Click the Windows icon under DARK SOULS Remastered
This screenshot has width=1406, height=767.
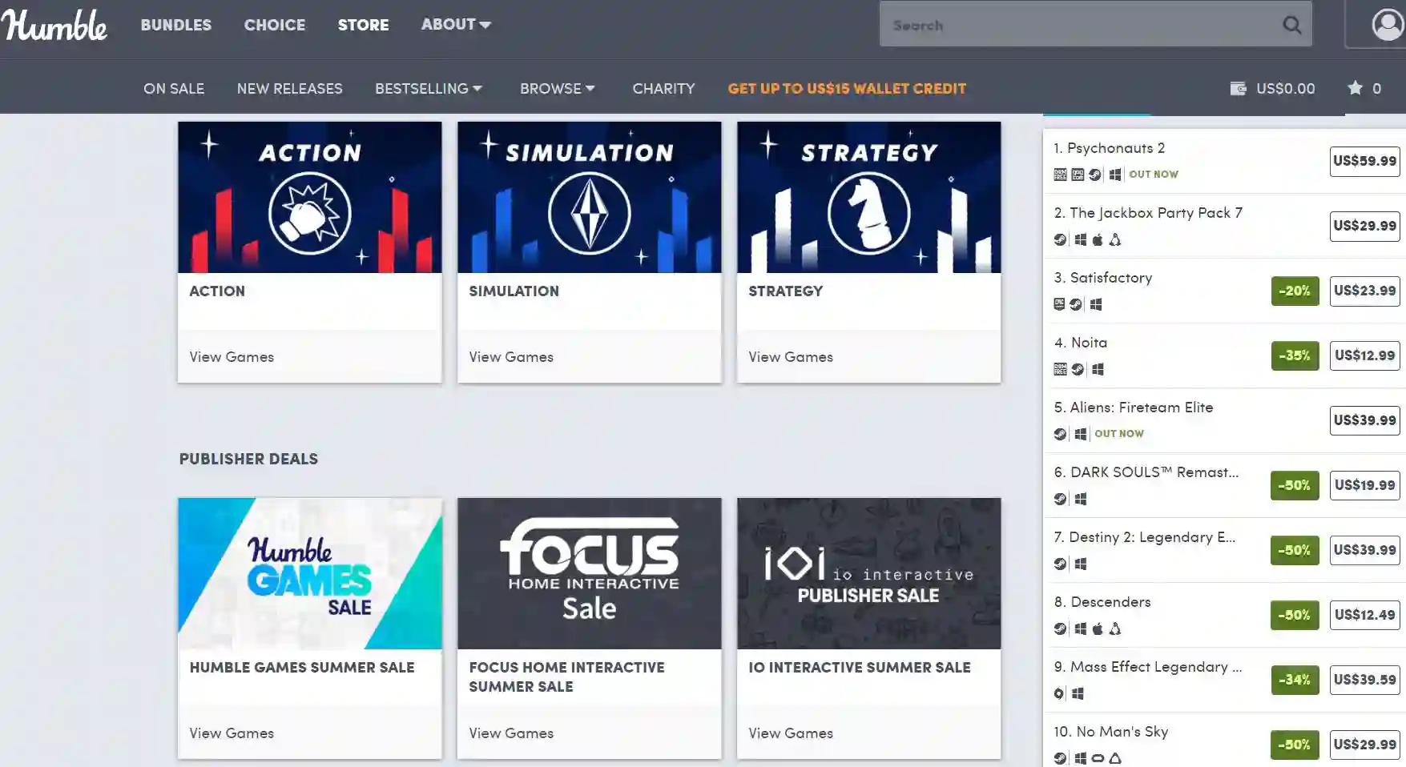tap(1081, 499)
